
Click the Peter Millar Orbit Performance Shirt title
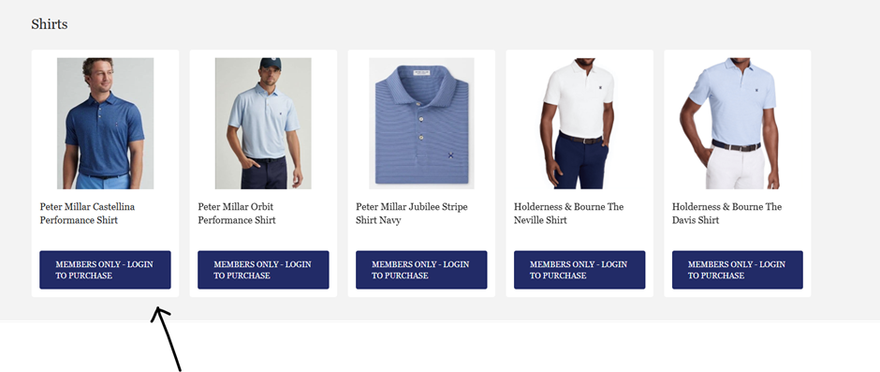[x=237, y=214]
